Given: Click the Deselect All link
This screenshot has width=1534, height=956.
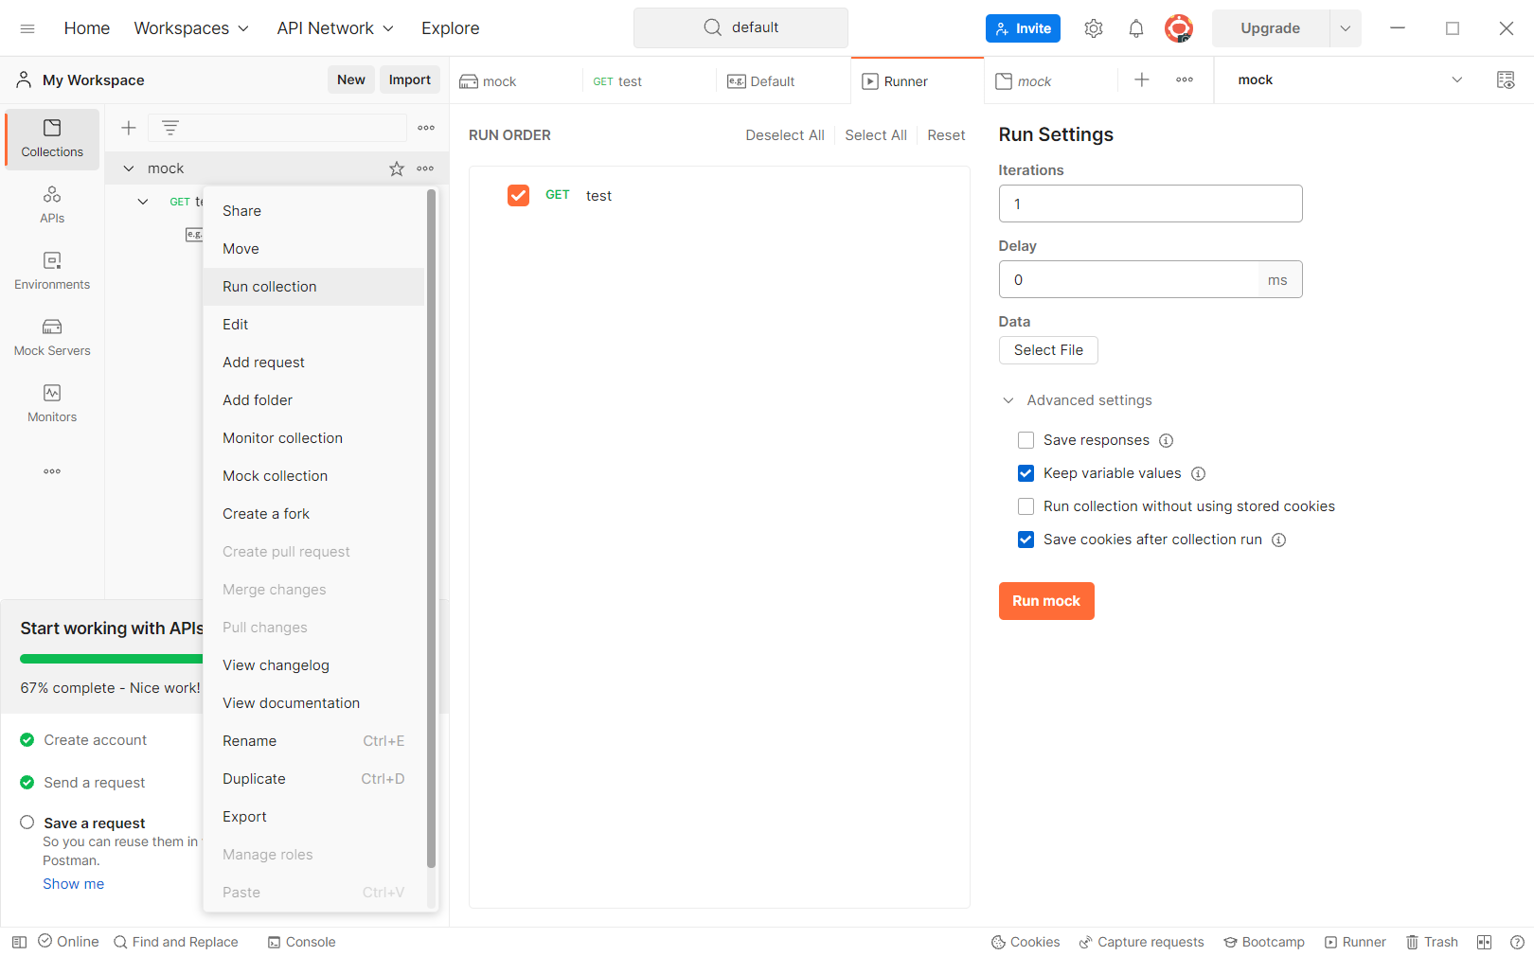Looking at the screenshot, I should (x=785, y=135).
